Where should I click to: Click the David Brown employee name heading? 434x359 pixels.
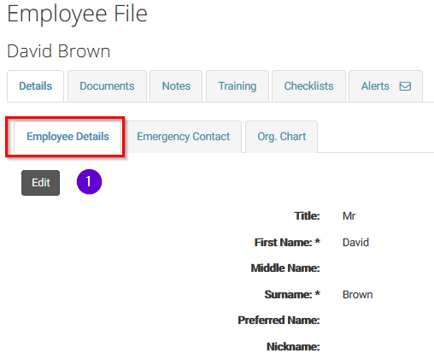coord(59,51)
